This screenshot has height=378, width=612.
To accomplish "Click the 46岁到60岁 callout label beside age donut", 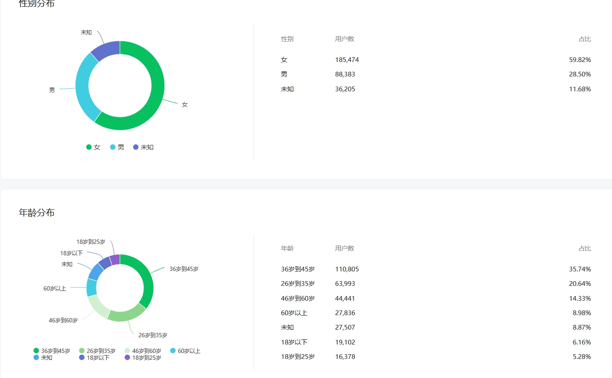I will click(63, 320).
